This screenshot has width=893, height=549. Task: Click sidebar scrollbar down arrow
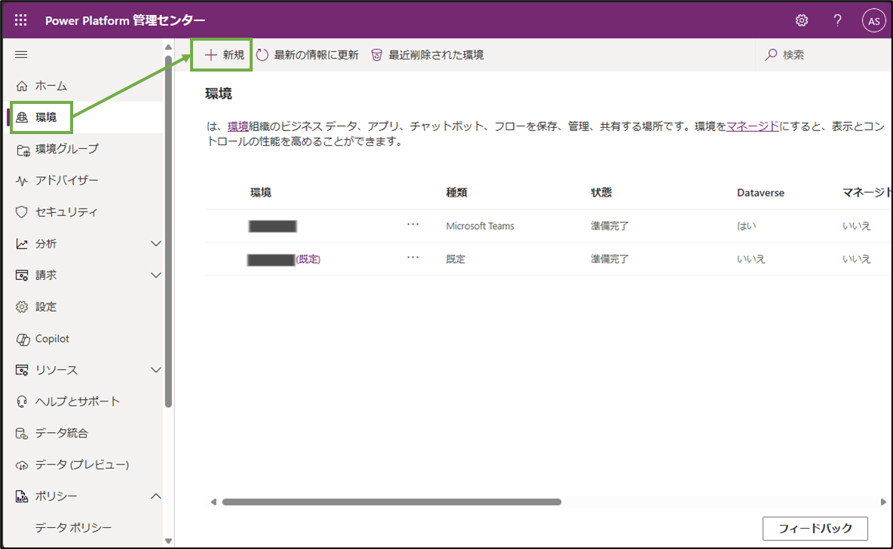[168, 541]
